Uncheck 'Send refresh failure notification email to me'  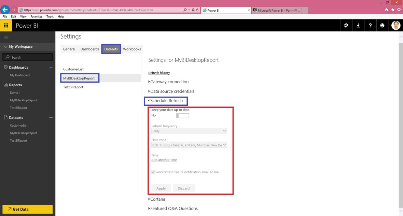tap(153, 172)
